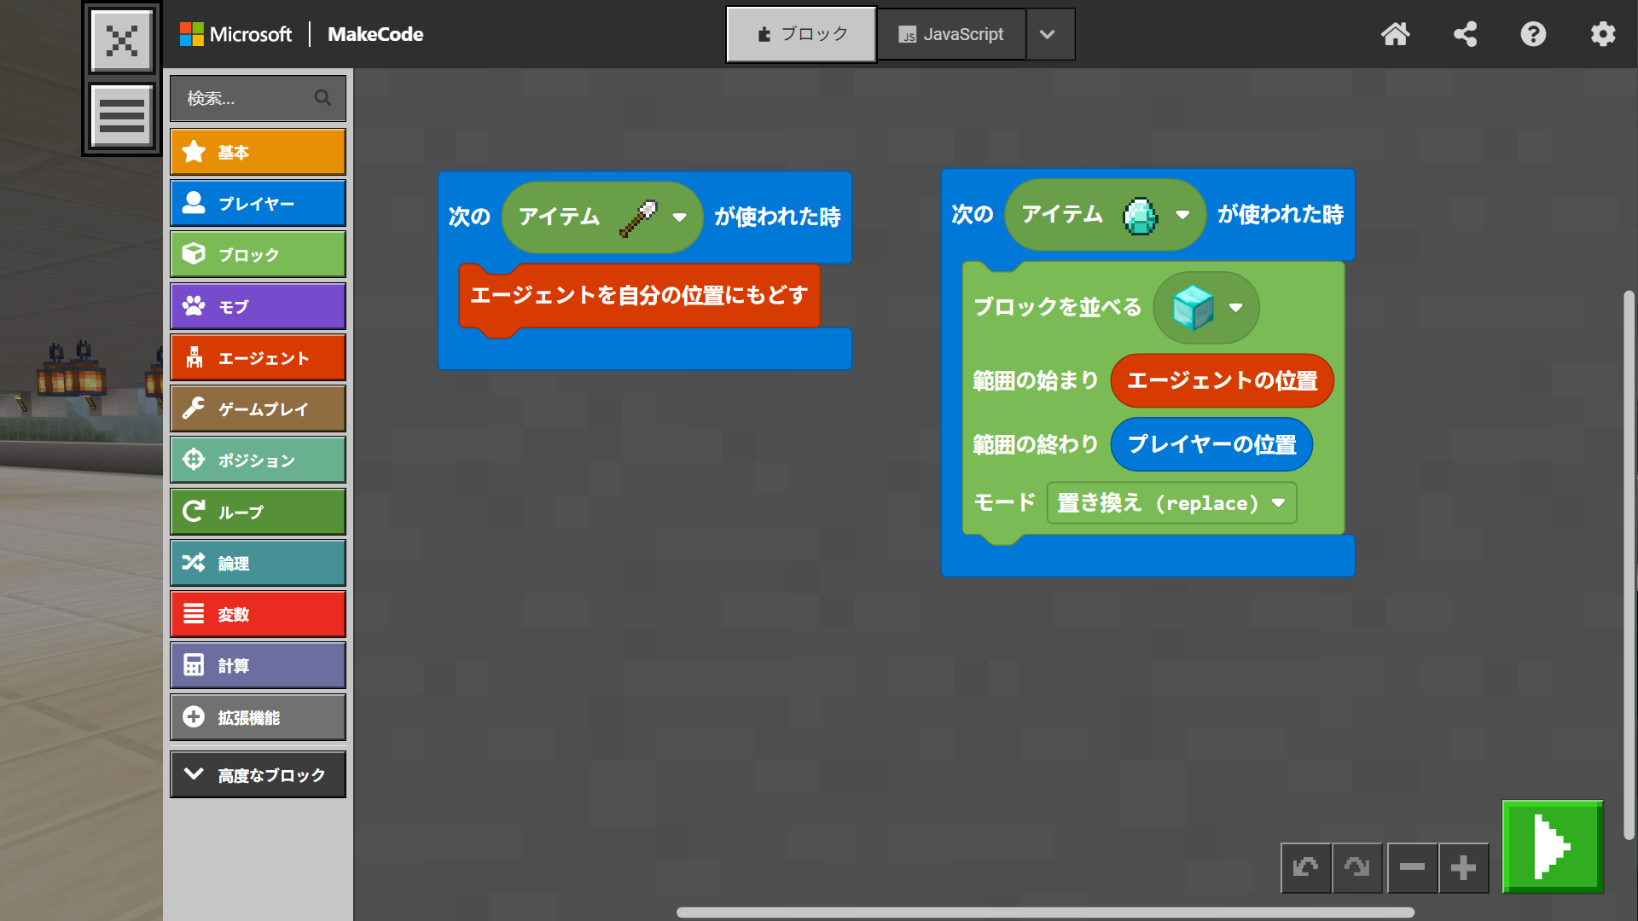
Task: Expand the 高度なブロック section
Action: pyautogui.click(x=258, y=774)
